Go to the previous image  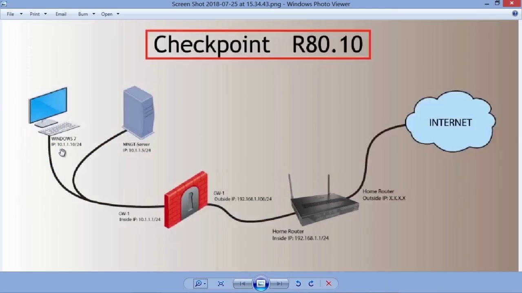242,284
